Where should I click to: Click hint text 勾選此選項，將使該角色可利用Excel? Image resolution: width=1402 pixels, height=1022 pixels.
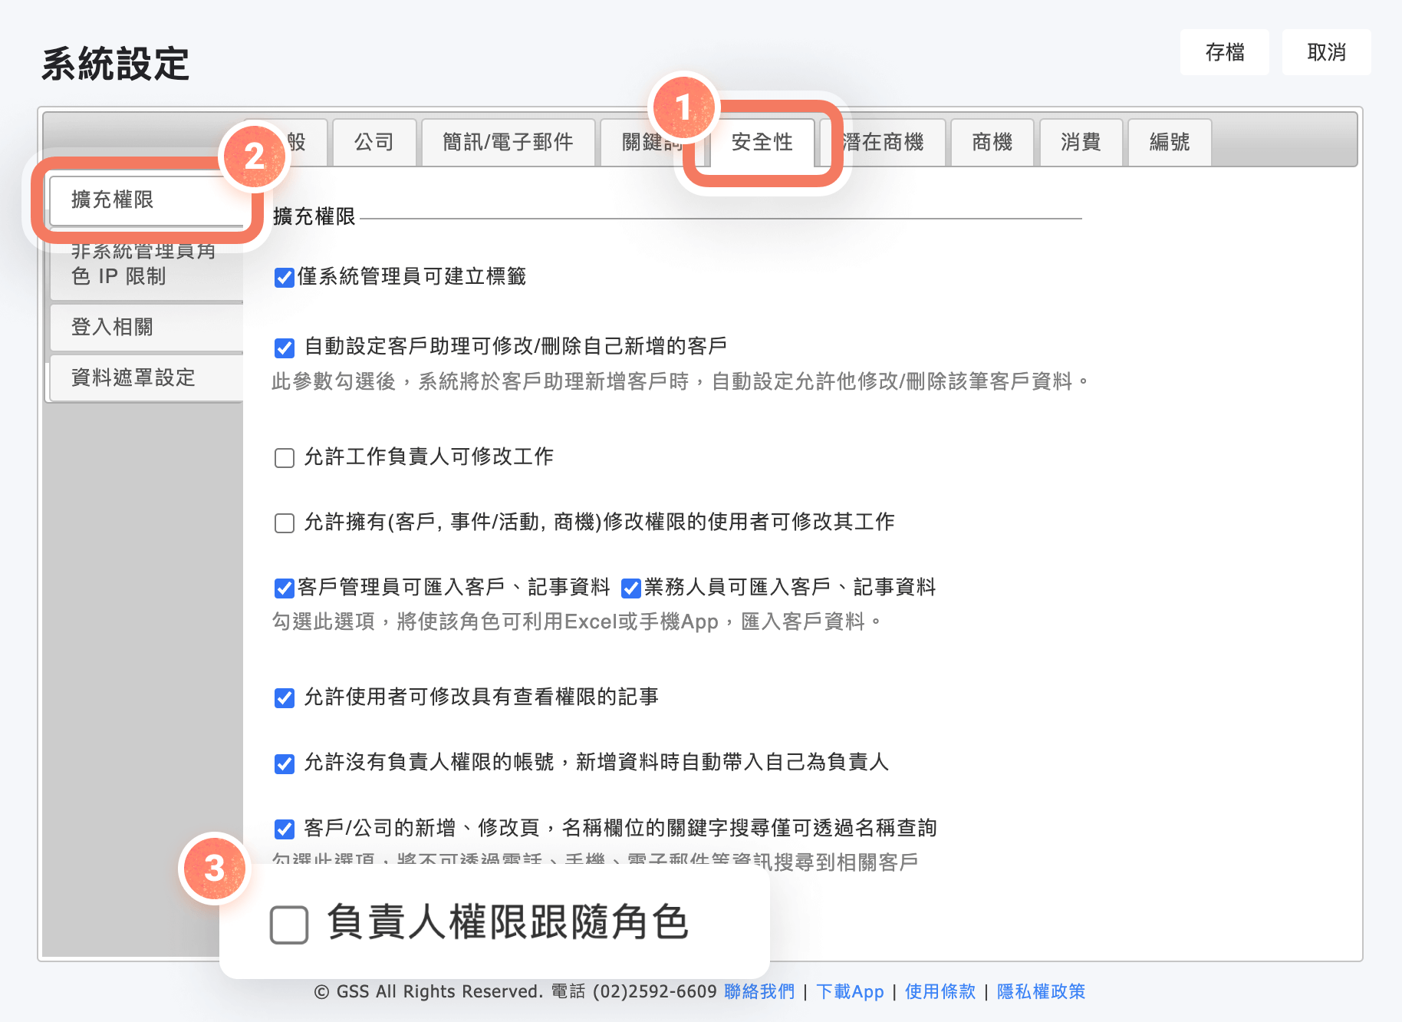click(x=577, y=621)
